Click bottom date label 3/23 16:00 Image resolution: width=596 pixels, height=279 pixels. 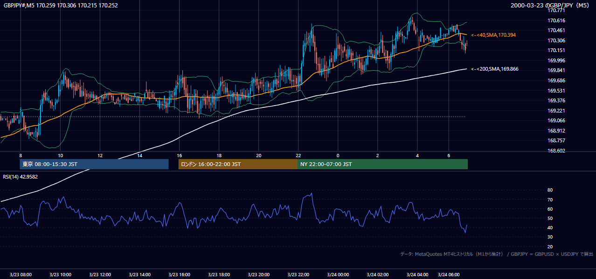179,275
